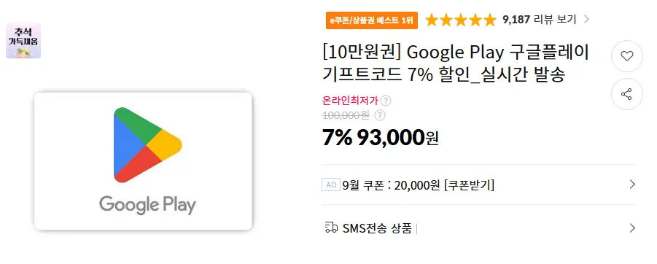
Task: Open reviews via the 리뷰 보기 chevron
Action: point(586,19)
